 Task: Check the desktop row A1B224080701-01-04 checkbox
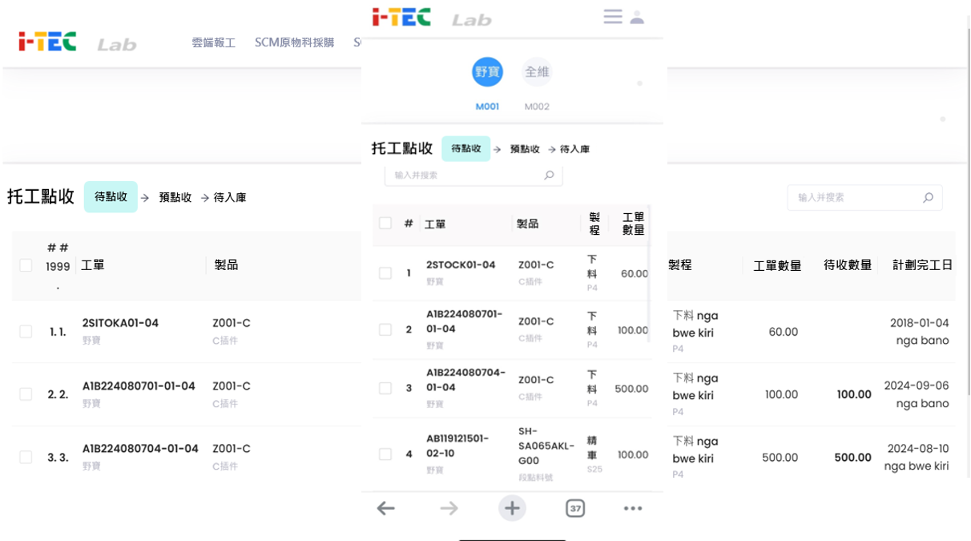pyautogui.click(x=26, y=394)
